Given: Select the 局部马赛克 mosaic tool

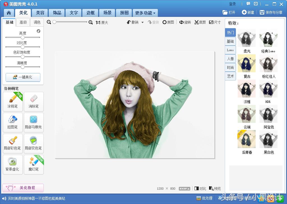Looking at the screenshot, I should 34,123.
